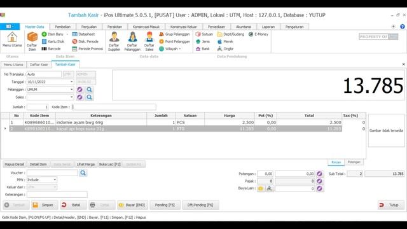Click purple edit icon for Biaya Lain
The width and height of the screenshot is (407, 229).
(319, 188)
